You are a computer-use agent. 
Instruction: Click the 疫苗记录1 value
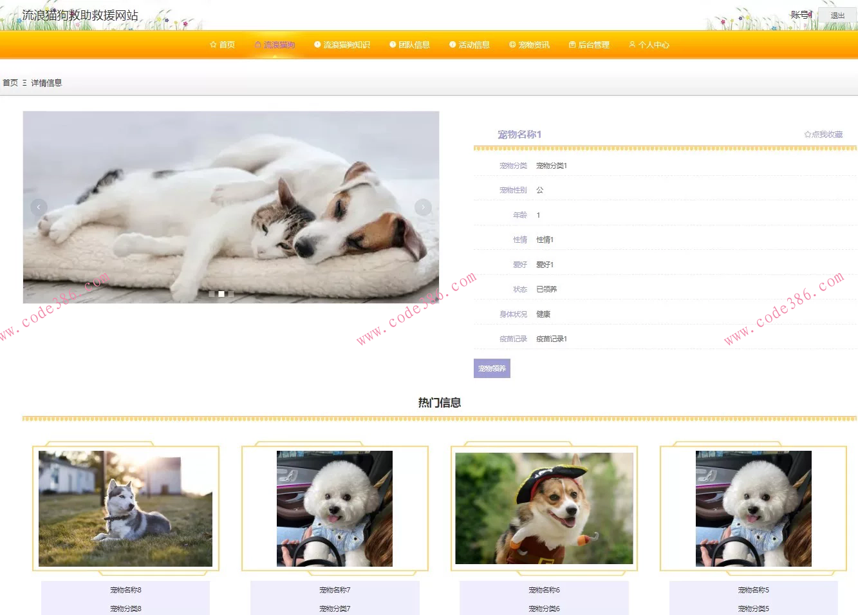[x=552, y=339]
